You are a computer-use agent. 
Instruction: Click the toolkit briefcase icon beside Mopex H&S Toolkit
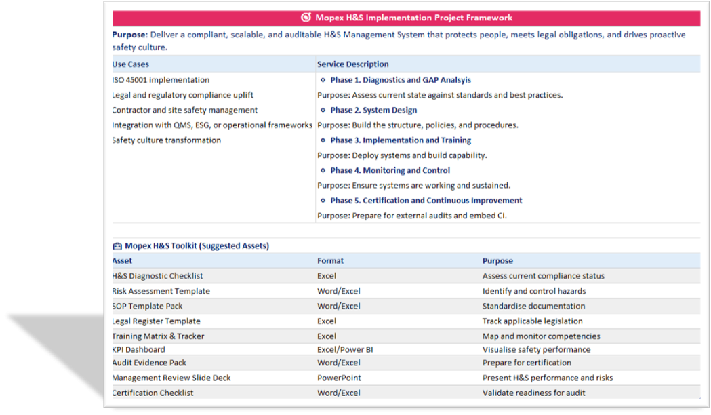coord(117,246)
